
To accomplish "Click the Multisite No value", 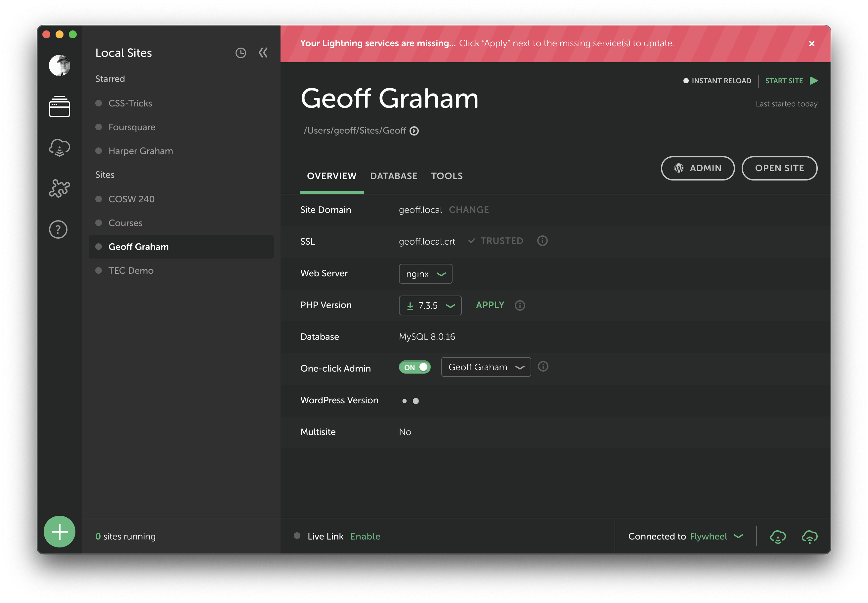I will point(405,432).
